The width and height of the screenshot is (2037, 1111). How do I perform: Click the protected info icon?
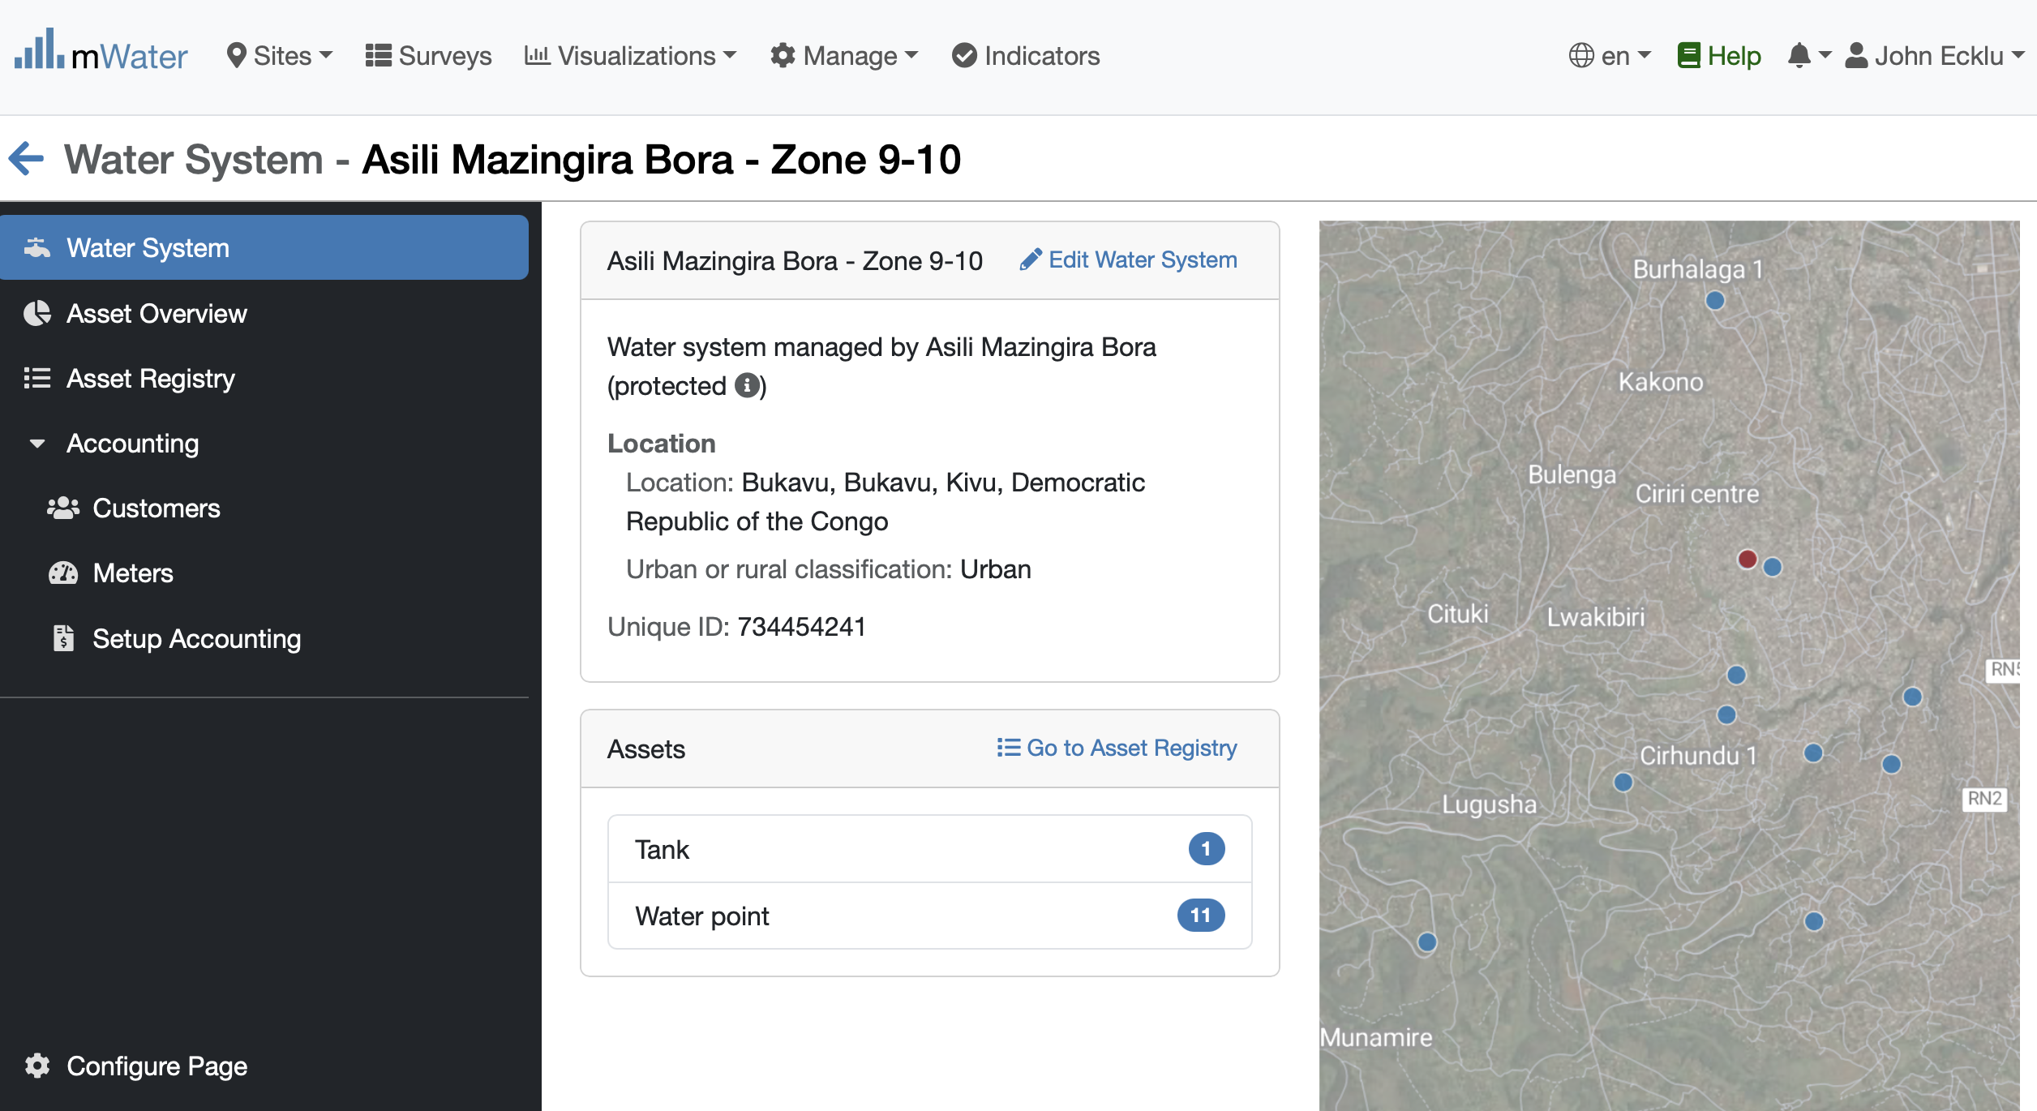pyautogui.click(x=747, y=385)
